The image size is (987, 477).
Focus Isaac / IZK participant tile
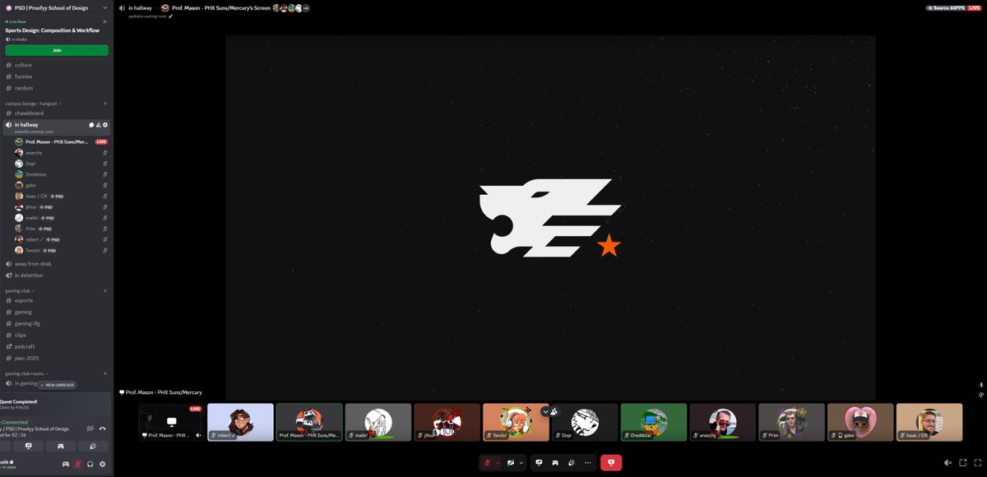929,422
